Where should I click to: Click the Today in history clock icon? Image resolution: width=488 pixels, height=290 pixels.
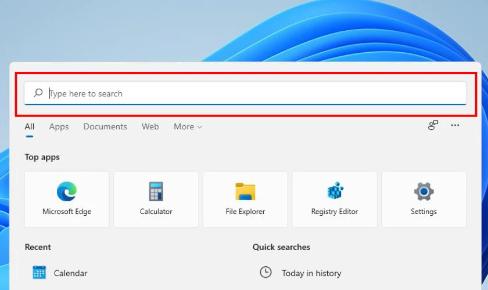tap(265, 272)
